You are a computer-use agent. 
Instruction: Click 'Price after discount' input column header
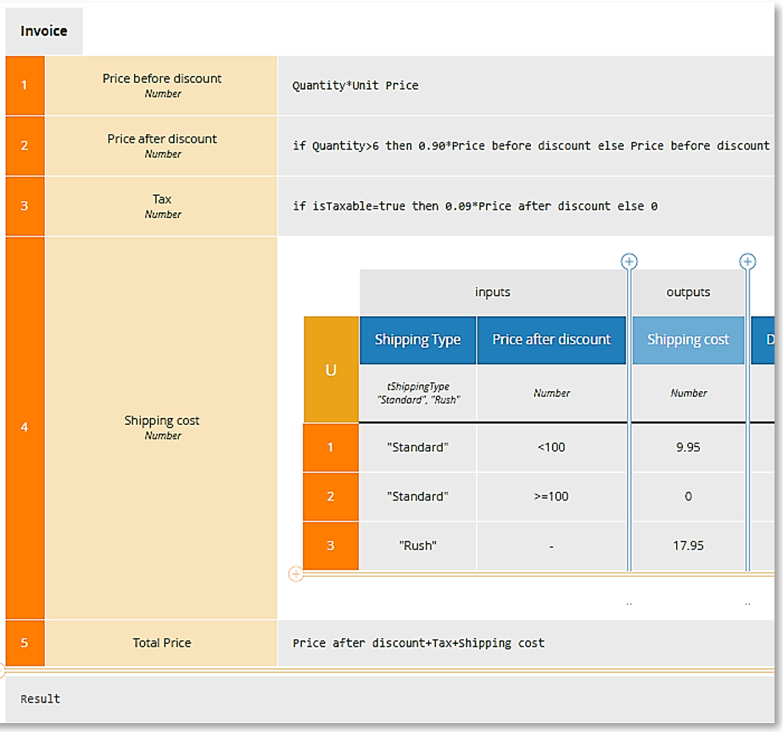point(551,340)
